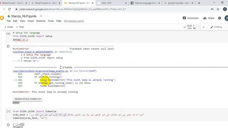Screen dimensions: 228x128
Task: Open the Help menu
Action: [59, 21]
